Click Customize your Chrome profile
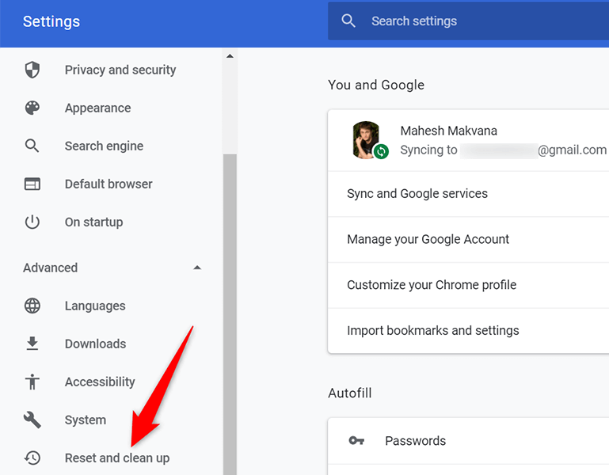The height and width of the screenshot is (475, 609). (432, 285)
